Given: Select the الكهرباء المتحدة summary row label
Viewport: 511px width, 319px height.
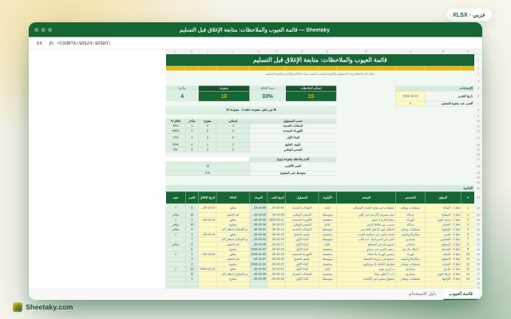Looking at the screenshot, I should click(x=293, y=131).
